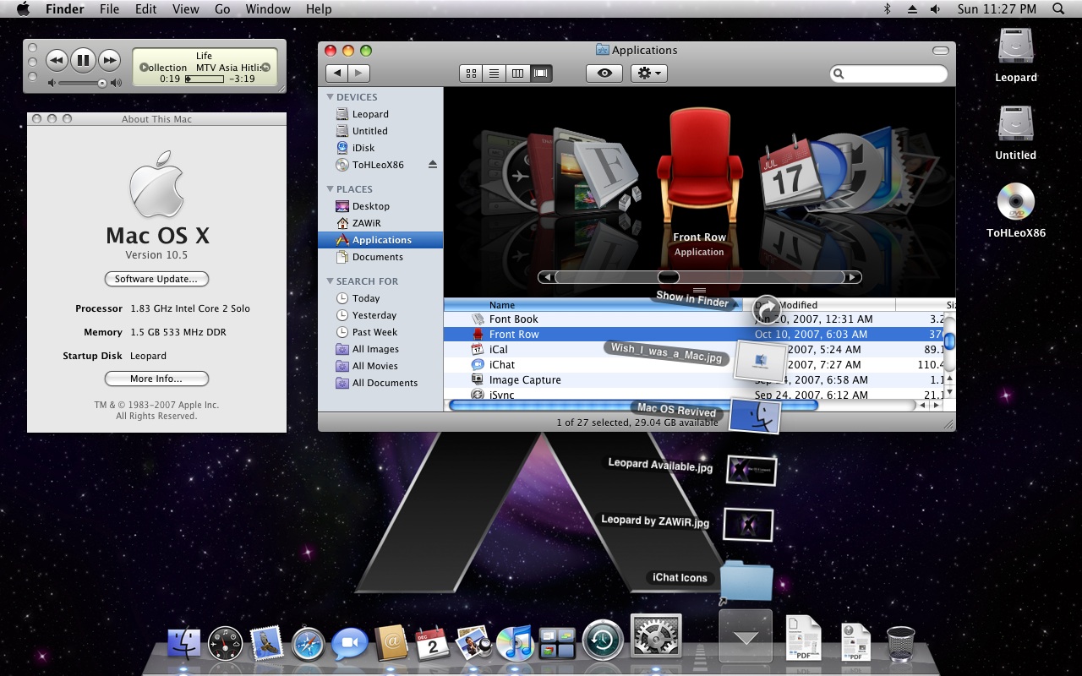Click the More Info button
Image resolution: width=1082 pixels, height=676 pixels.
[156, 379]
